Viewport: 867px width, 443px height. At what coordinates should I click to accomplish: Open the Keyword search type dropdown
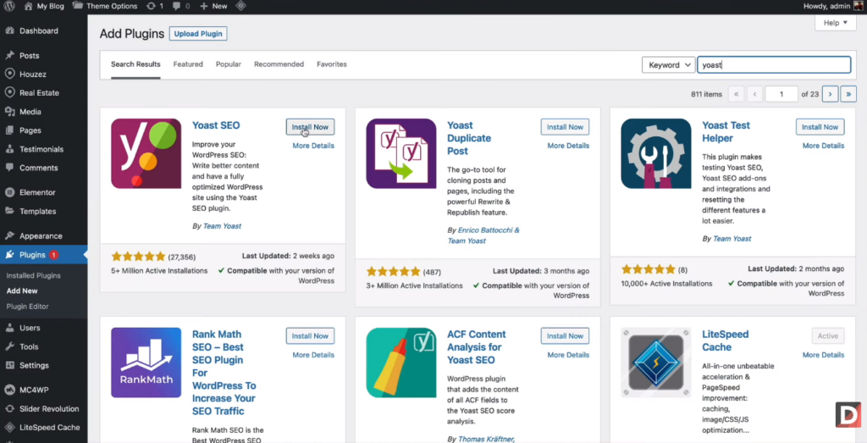pos(669,64)
